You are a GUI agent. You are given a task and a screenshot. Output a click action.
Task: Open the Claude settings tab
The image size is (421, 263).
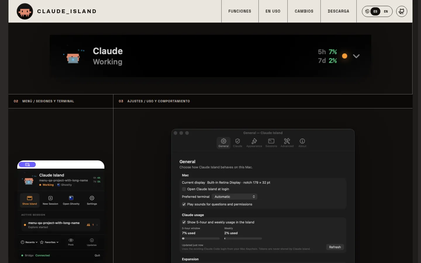pos(237,143)
